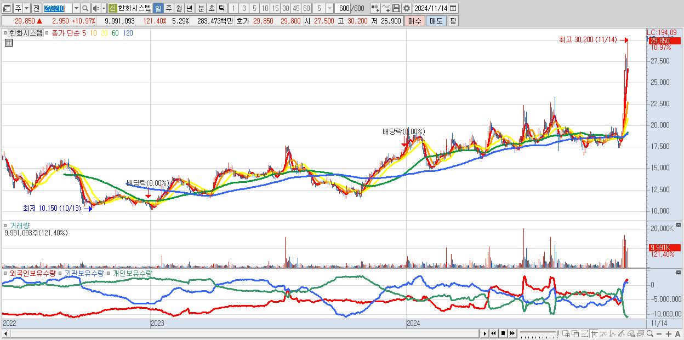
Task: Select the 3 interval button
Action: [244, 8]
